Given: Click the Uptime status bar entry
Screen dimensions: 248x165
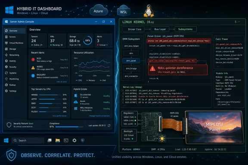Looking at the screenshot, I should [x=215, y=150].
